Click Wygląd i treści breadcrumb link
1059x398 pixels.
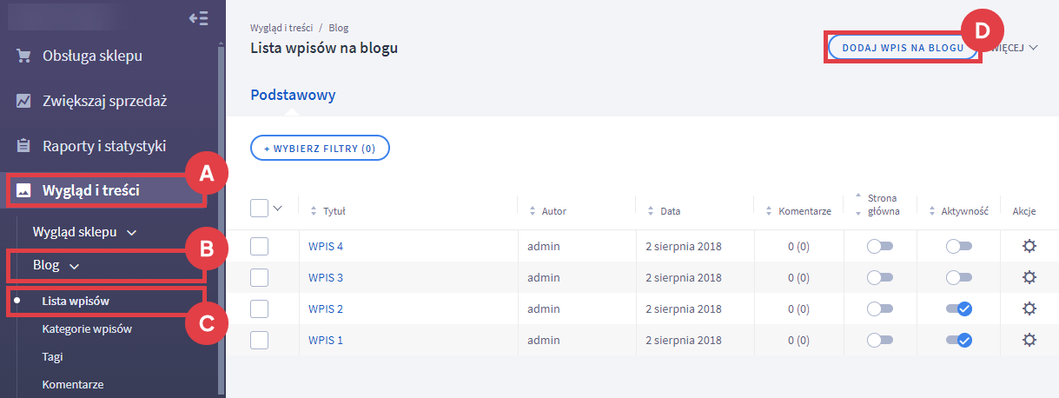[281, 28]
